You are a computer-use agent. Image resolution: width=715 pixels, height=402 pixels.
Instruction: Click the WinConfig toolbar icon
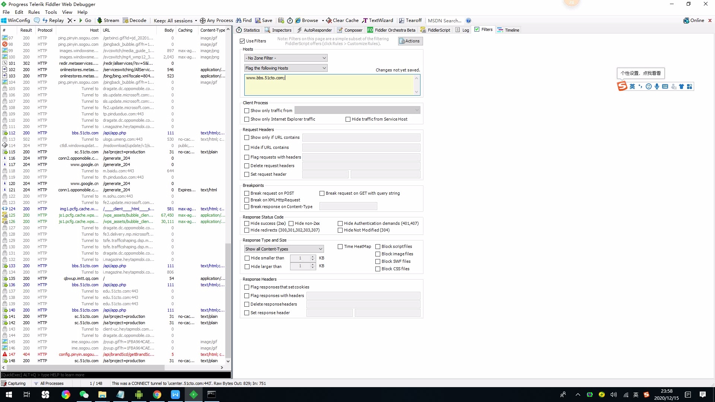[x=15, y=20]
